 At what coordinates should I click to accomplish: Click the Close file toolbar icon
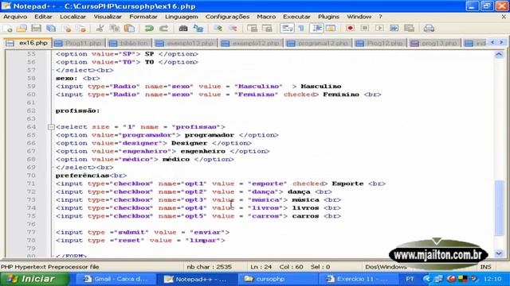tap(67, 29)
